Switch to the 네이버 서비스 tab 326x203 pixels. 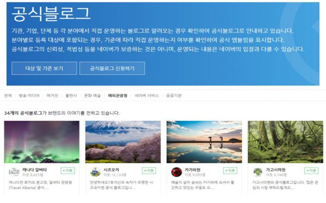tap(147, 96)
